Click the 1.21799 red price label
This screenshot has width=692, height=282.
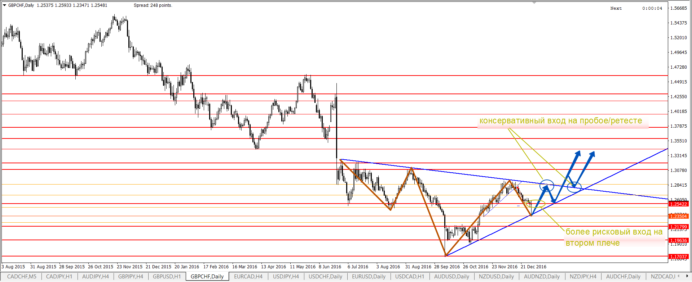point(678,227)
